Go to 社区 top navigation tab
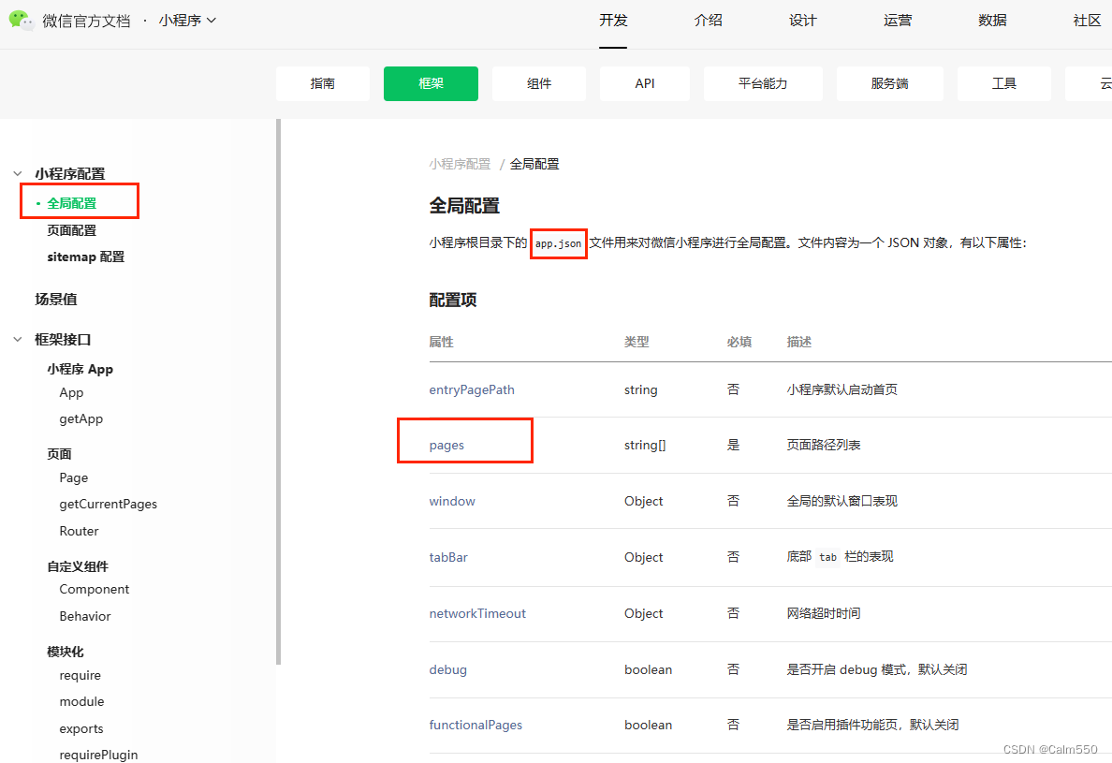 tap(1087, 21)
